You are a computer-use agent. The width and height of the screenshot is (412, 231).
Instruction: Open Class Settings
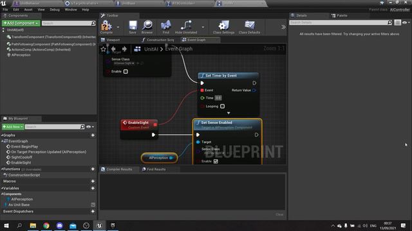click(223, 27)
